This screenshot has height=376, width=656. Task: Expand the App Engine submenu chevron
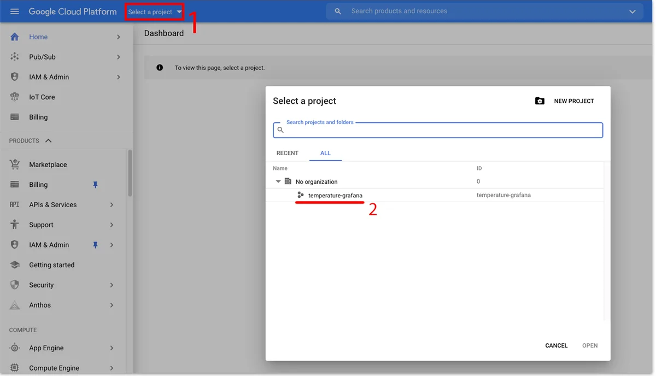pyautogui.click(x=112, y=348)
